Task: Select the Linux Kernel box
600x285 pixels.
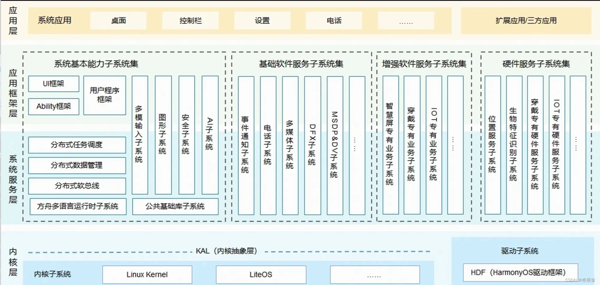Action: tap(147, 274)
